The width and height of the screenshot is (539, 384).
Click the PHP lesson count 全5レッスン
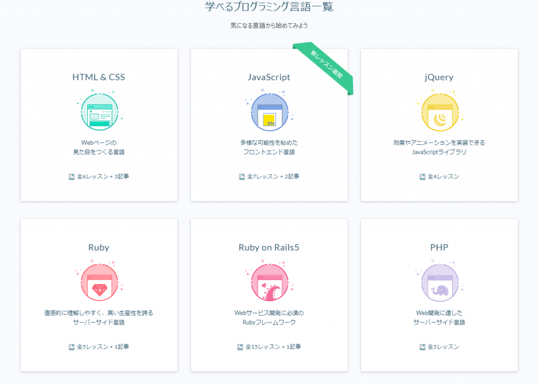[443, 347]
